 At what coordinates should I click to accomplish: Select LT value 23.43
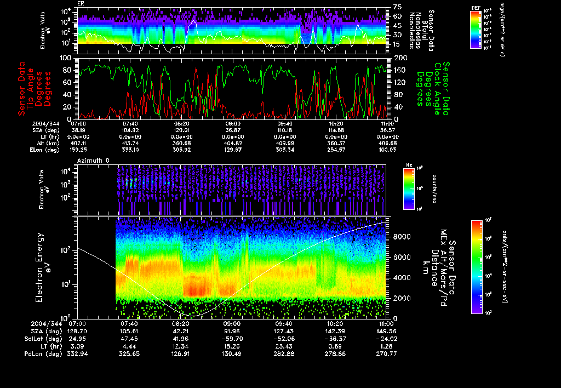point(284,346)
